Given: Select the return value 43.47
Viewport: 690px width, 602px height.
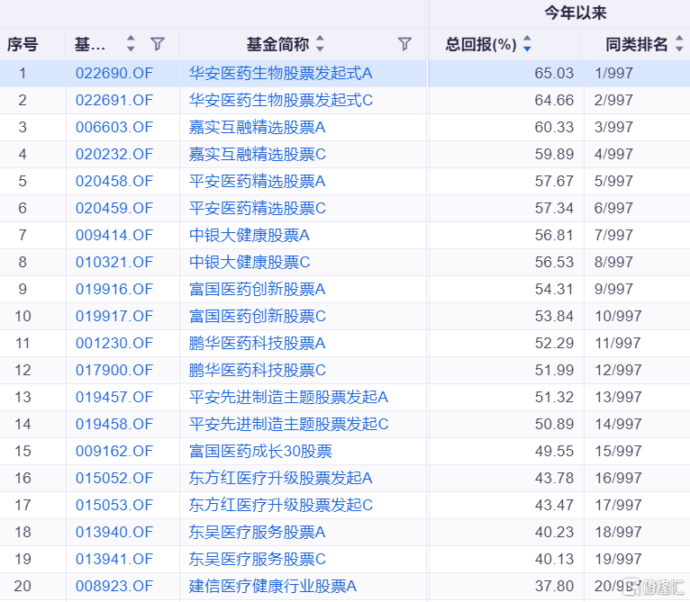Looking at the screenshot, I should click(554, 505).
